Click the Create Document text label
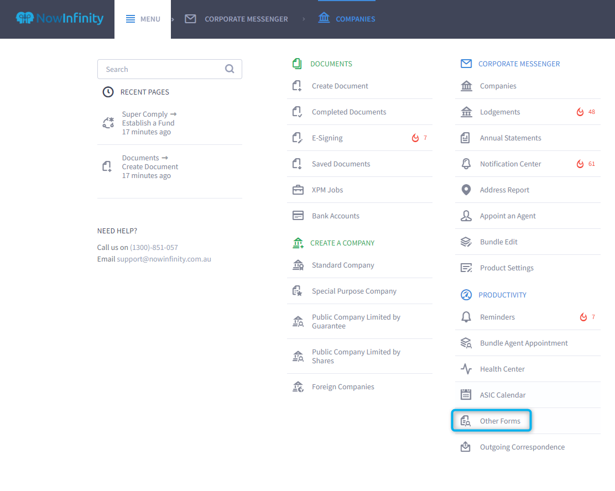The width and height of the screenshot is (615, 491). [x=340, y=86]
